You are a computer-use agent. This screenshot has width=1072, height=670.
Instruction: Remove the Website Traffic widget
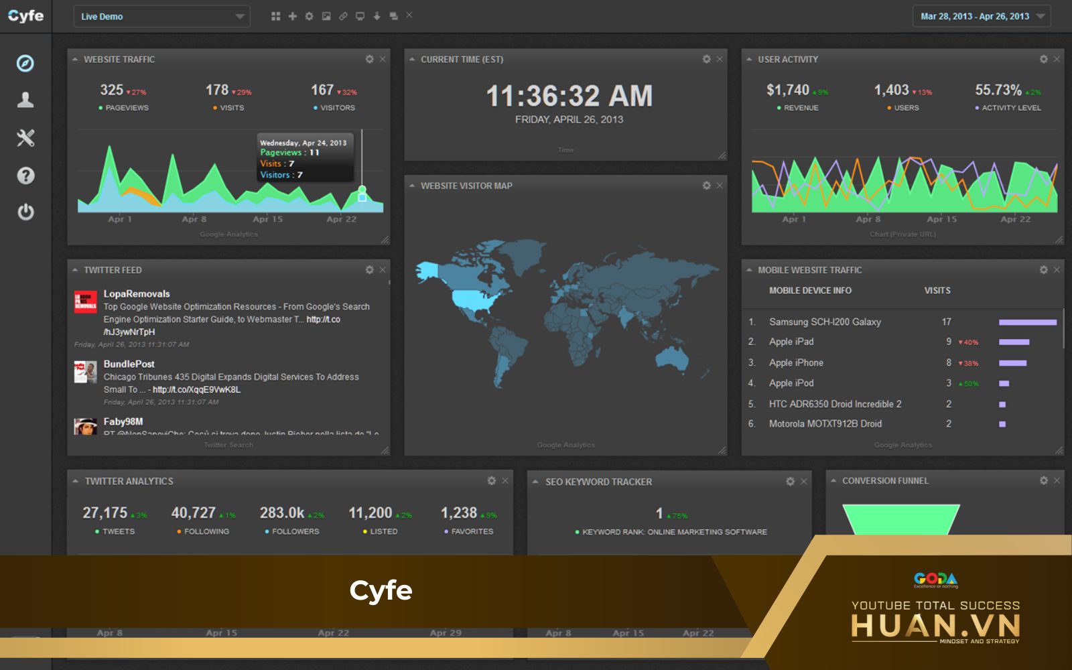[x=383, y=59]
